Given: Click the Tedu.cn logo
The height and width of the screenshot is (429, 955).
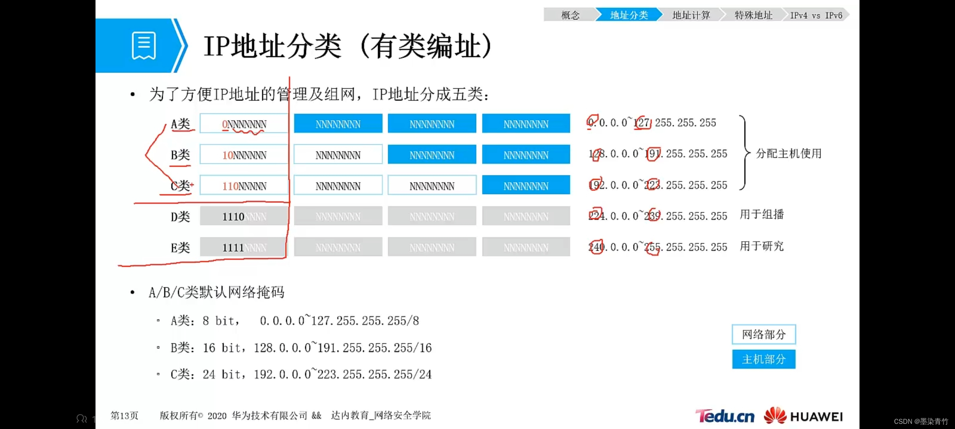Looking at the screenshot, I should tap(725, 416).
